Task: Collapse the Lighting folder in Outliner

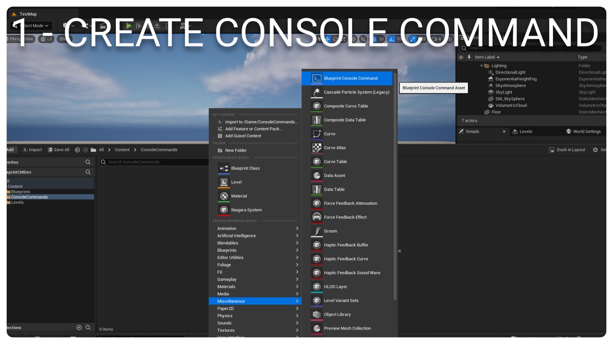Action: pyautogui.click(x=481, y=66)
